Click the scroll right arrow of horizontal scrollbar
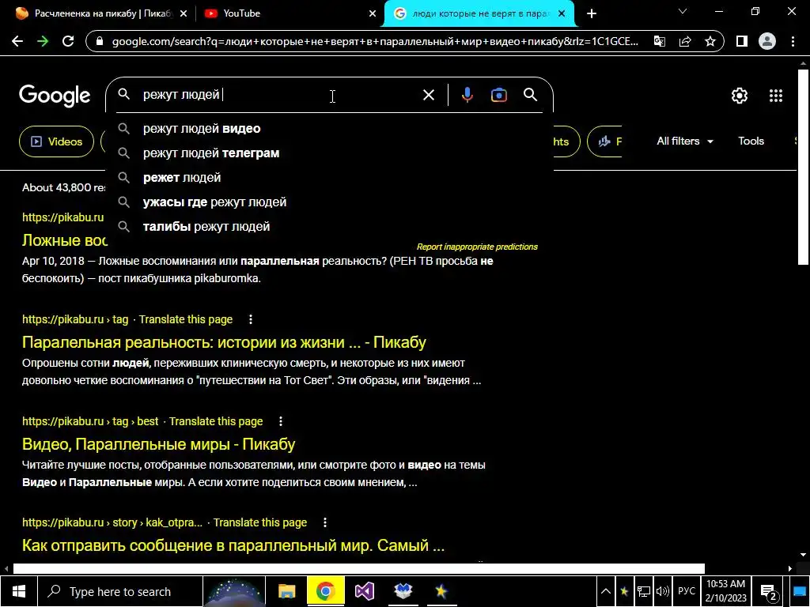This screenshot has height=607, width=810. coord(790,568)
